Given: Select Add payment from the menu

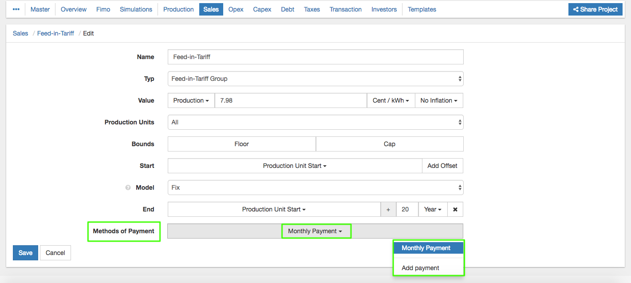Looking at the screenshot, I should click(x=420, y=268).
